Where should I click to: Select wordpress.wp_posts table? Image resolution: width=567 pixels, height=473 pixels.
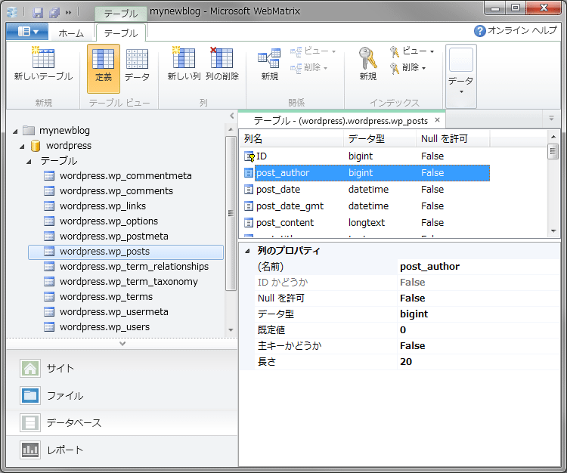point(125,252)
